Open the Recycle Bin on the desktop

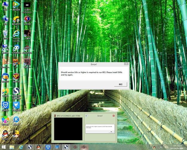(x=5, y=35)
